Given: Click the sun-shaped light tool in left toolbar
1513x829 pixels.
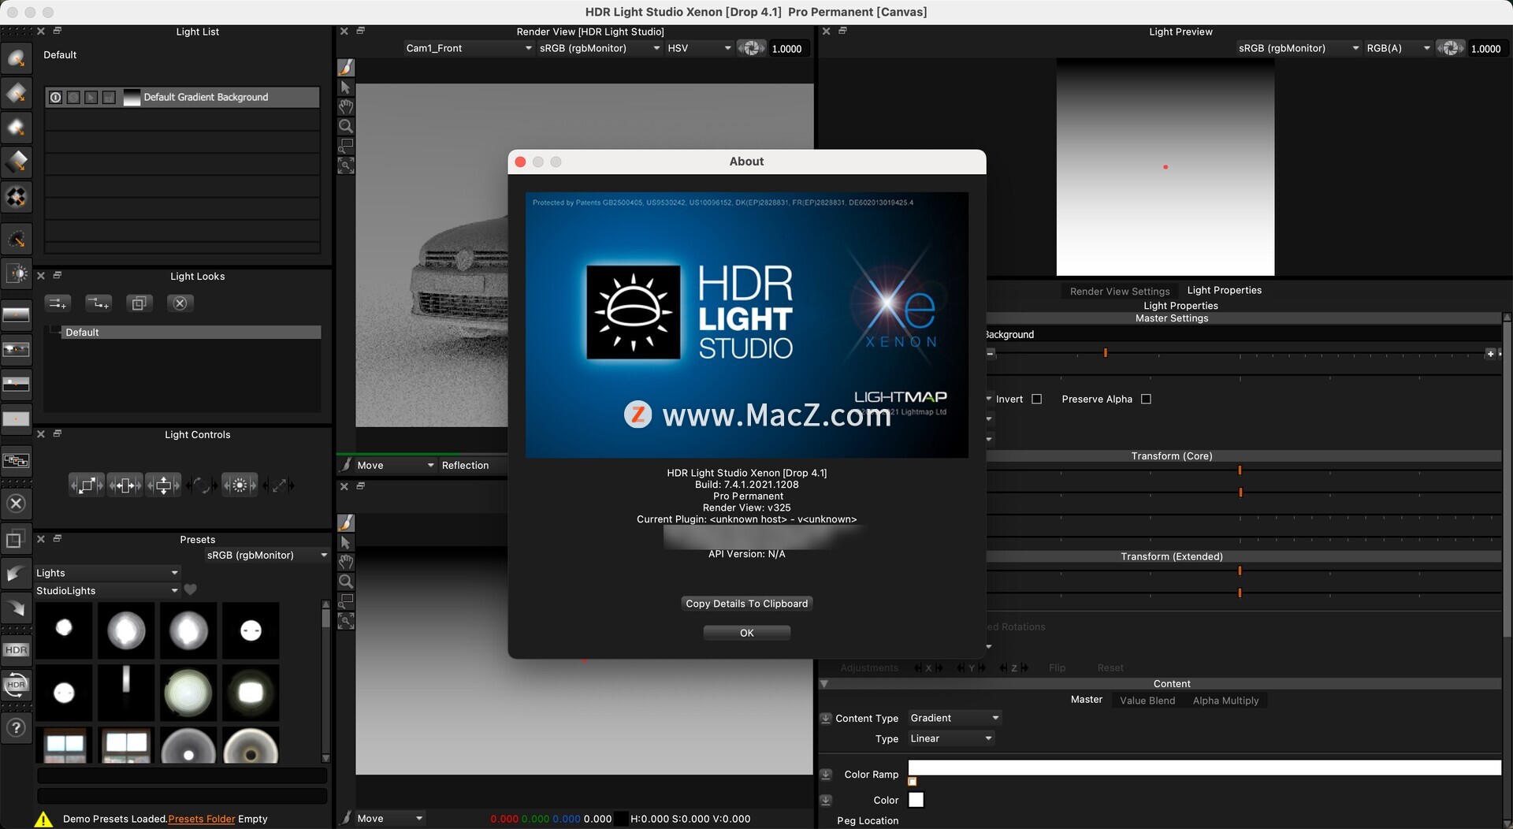Looking at the screenshot, I should coord(17,273).
